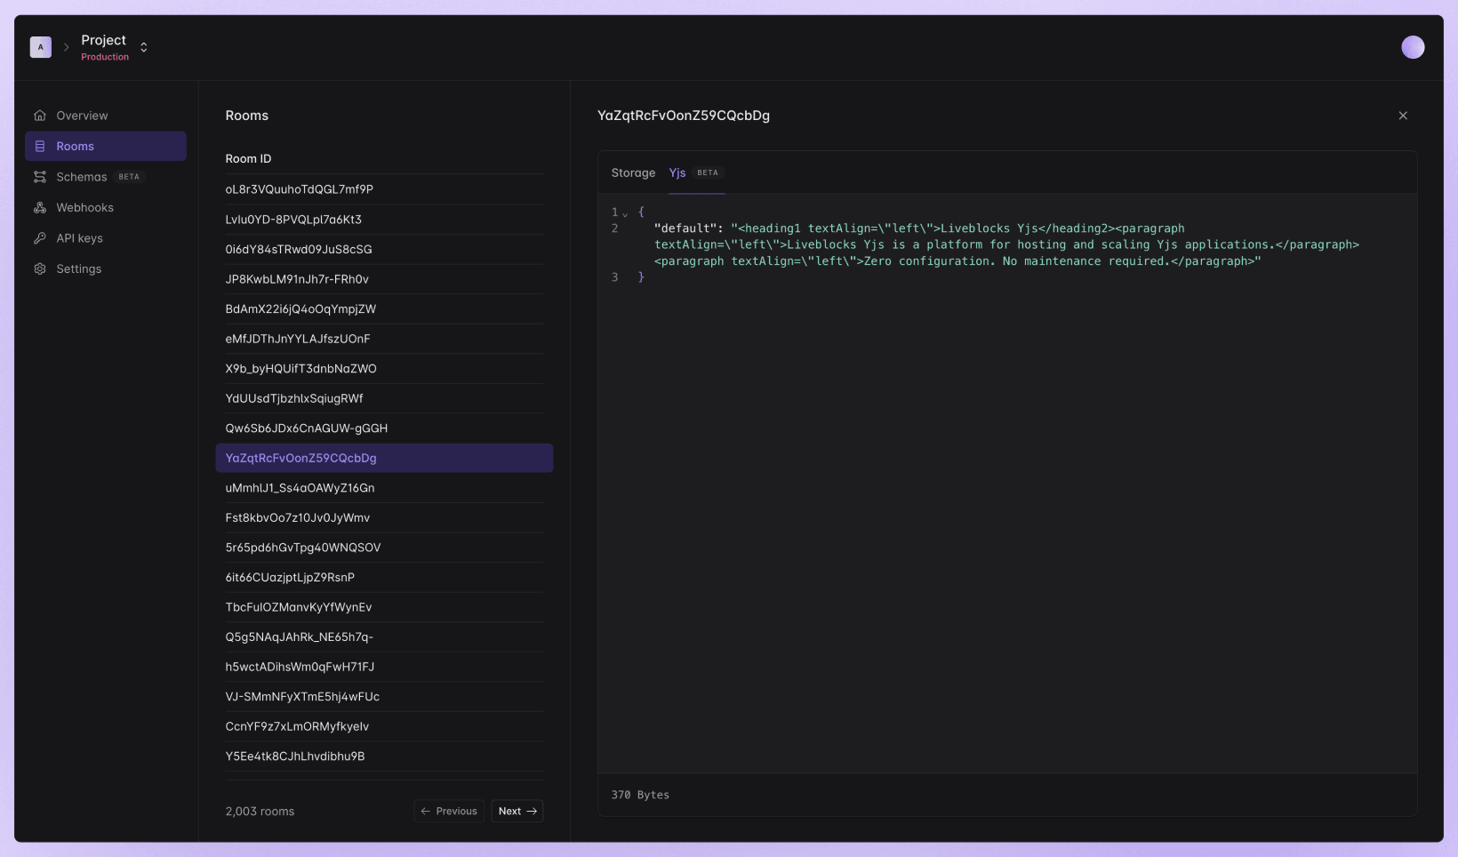
Task: Select room Y5Ee4tk8CJhLhvdibhu9B at list bottom
Action: (x=294, y=756)
